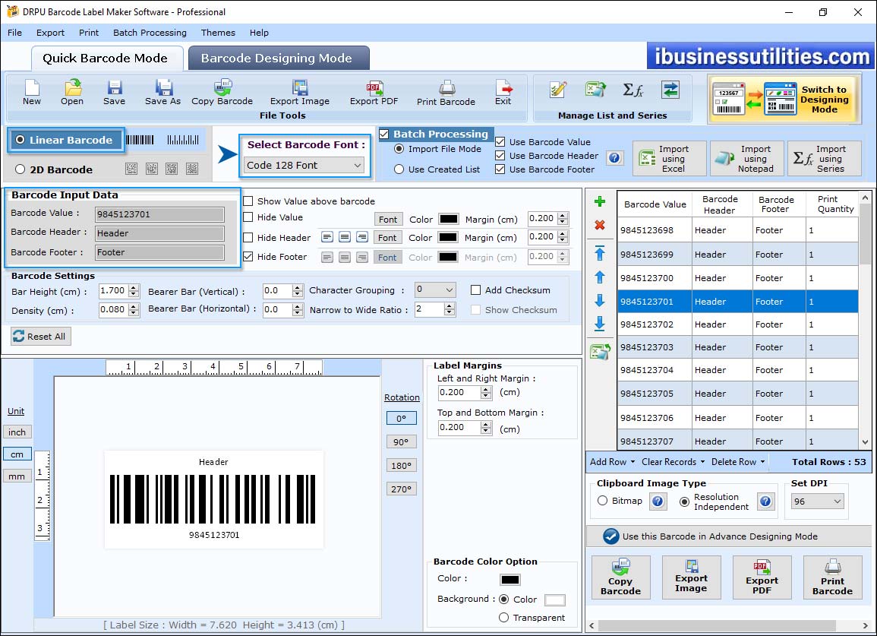Use this Barcode in Advance Designing Mode

point(728,536)
